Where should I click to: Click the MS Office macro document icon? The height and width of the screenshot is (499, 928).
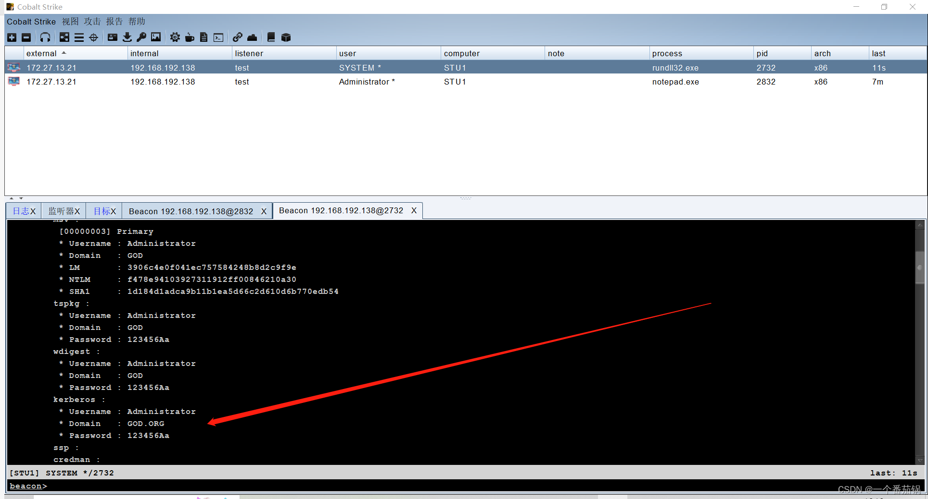click(204, 37)
